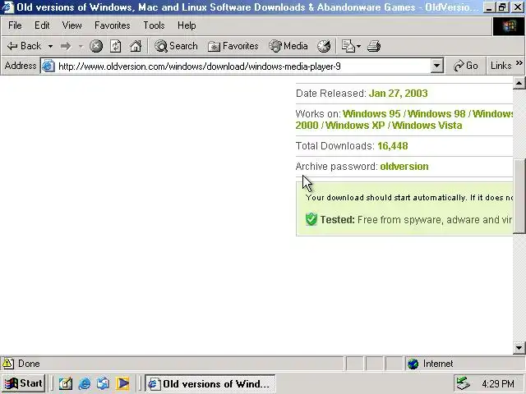Go to the Home page icon
Screen dimensions: 526x394
pyautogui.click(x=136, y=46)
